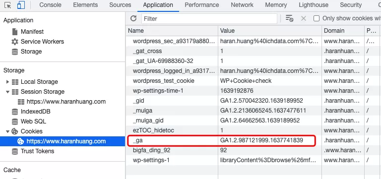Click value GA1.2.987121999.1637741839

[x=261, y=140]
